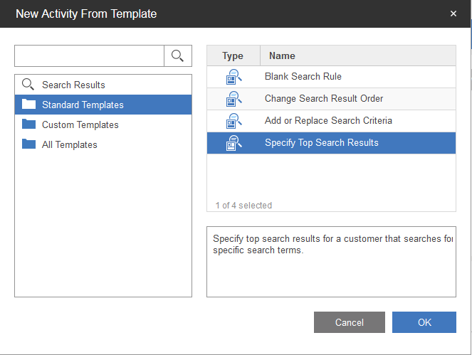Sort templates by the Name column header

pyautogui.click(x=357, y=55)
